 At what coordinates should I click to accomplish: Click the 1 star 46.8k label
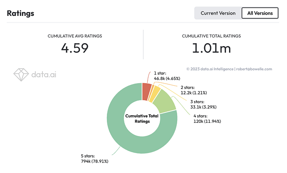pos(166,75)
